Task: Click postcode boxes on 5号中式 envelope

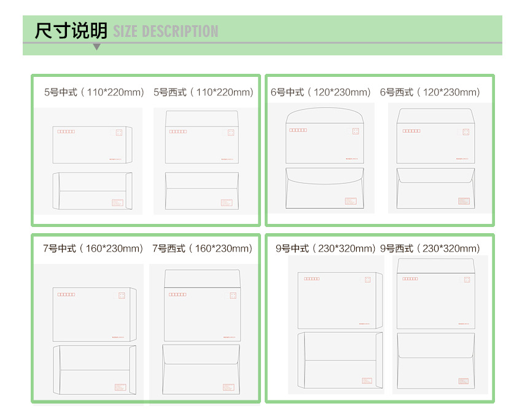Action: tap(66, 132)
